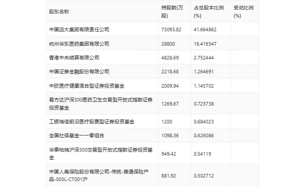Click shareholder 华泰柏瑞沪深300交易型开放式指数证券投资基金
The width and height of the screenshot is (305, 186).
point(101,154)
